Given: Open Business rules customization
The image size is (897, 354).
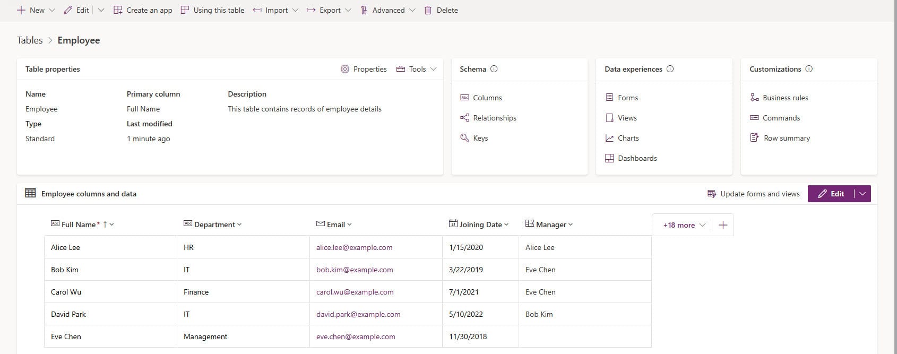Looking at the screenshot, I should click(785, 98).
